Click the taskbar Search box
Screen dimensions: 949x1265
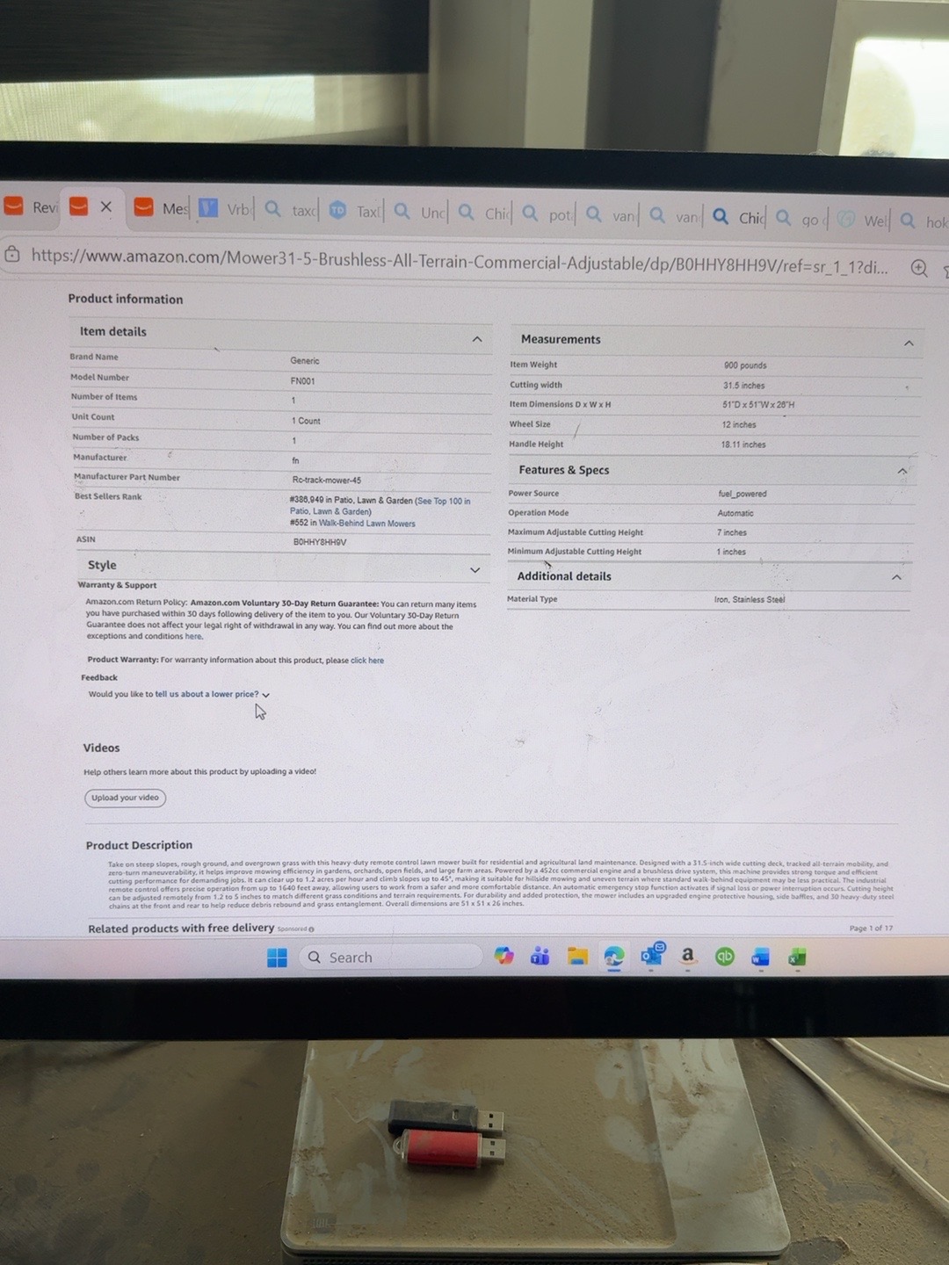coord(389,958)
